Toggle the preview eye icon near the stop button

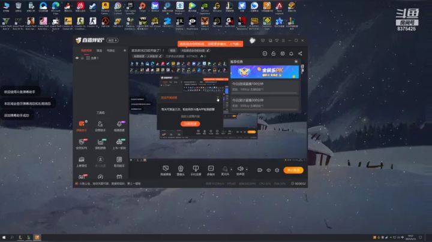(268, 170)
